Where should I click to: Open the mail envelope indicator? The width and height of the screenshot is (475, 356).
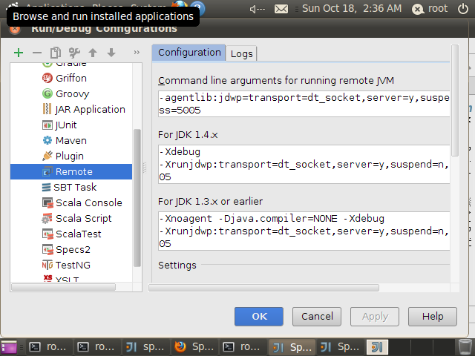(281, 9)
